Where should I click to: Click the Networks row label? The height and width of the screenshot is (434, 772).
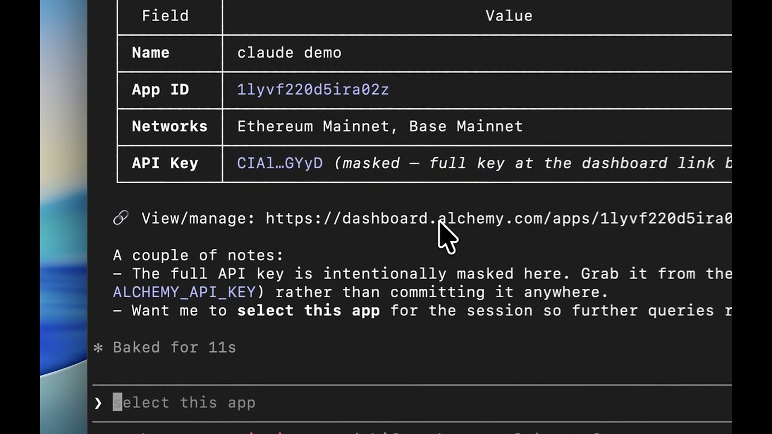pyautogui.click(x=169, y=127)
